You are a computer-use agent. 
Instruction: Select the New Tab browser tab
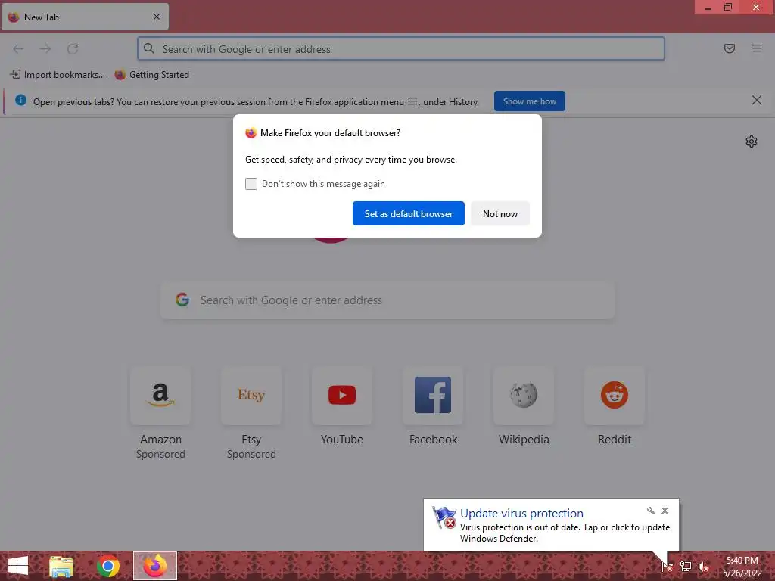tap(85, 17)
